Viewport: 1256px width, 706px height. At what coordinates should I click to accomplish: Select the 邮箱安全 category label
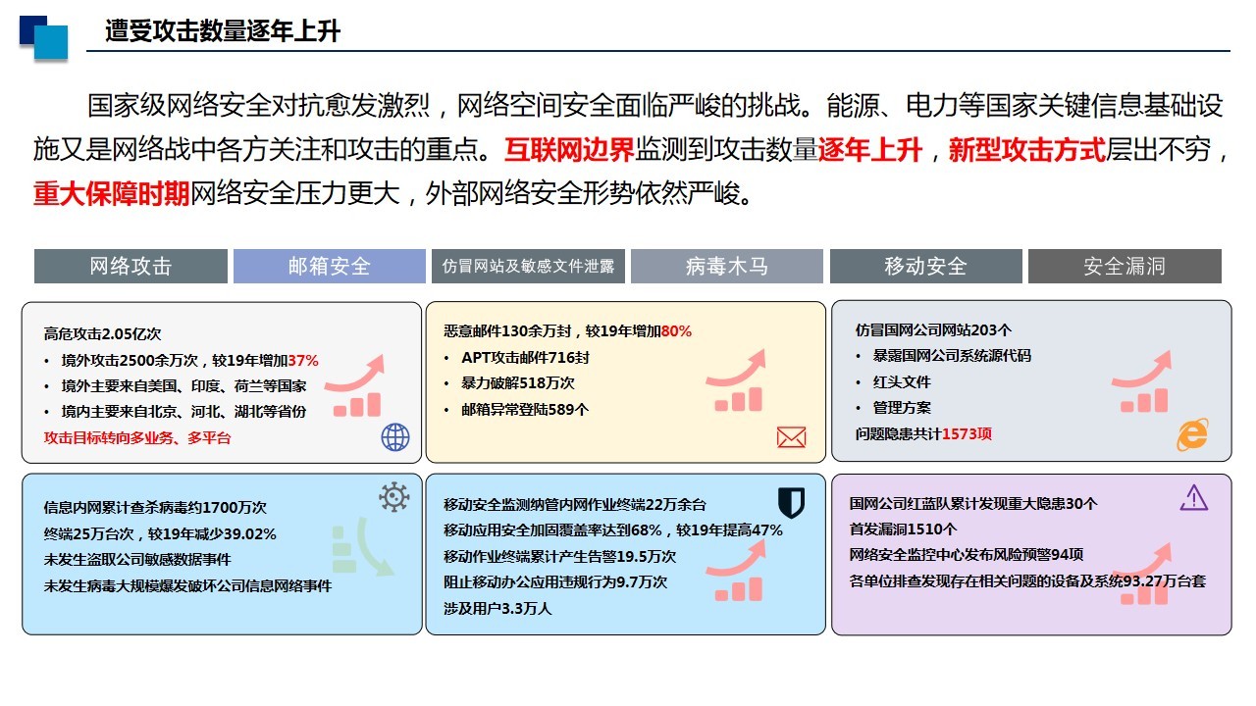click(330, 266)
